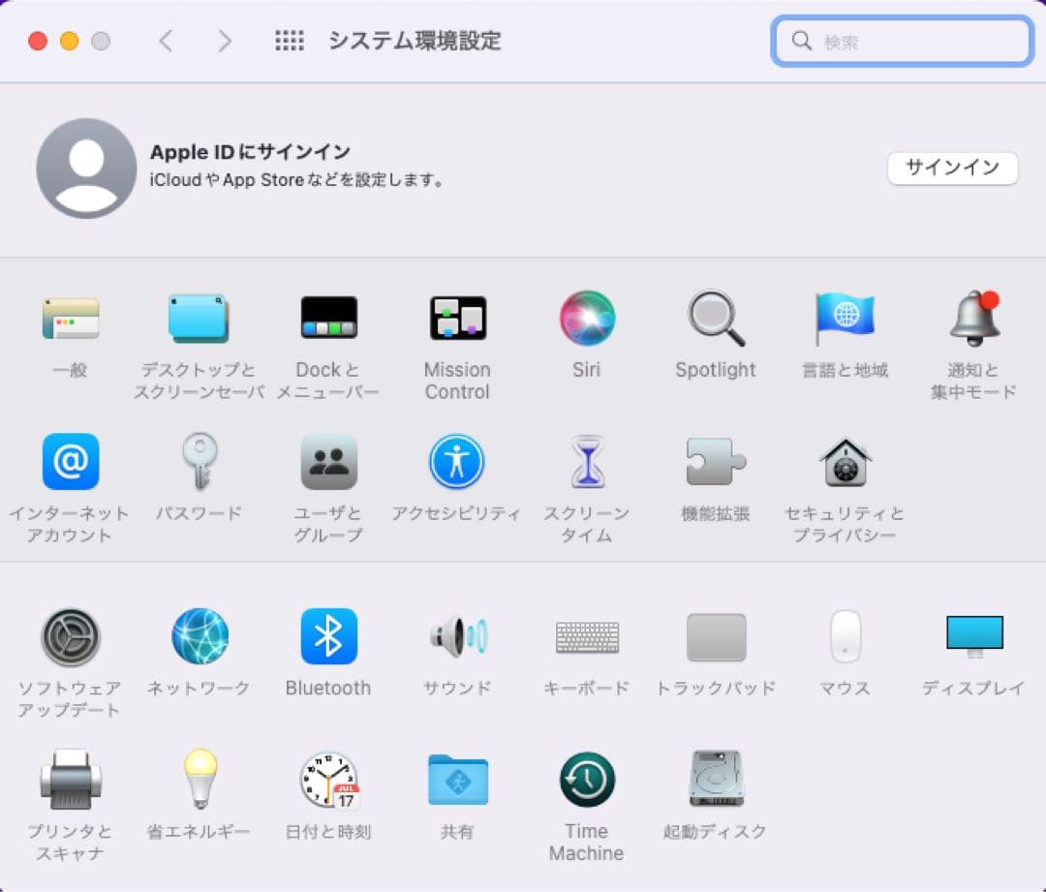Viewport: 1046px width, 892px height.
Task: Open スクリーンタイム preferences
Action: (x=586, y=463)
